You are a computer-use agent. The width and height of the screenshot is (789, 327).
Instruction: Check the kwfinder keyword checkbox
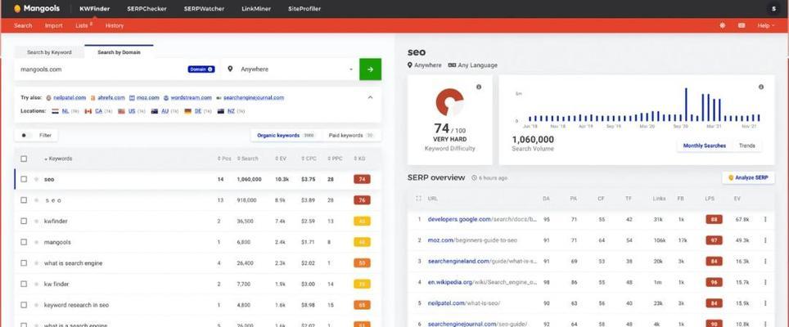tap(24, 221)
